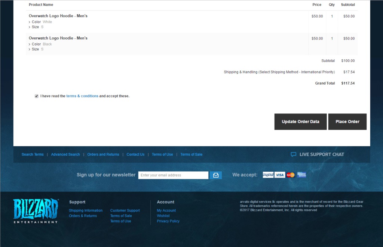Click the Price column header
The height and width of the screenshot is (247, 383).
pos(317,4)
